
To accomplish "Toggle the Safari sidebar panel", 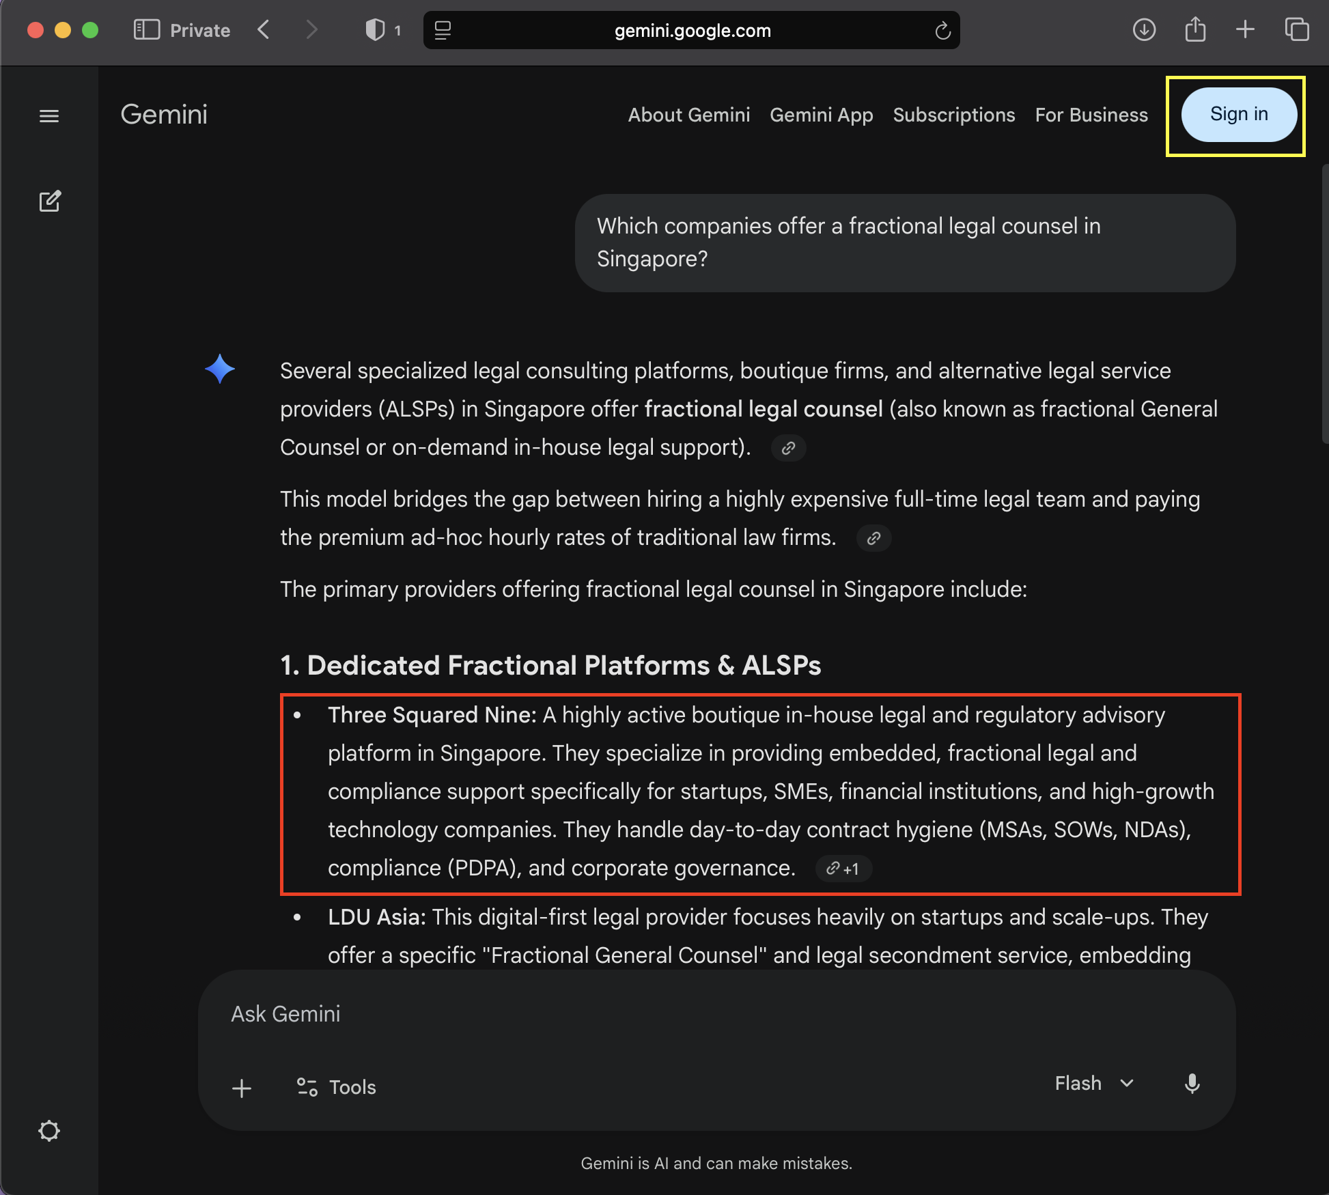I will point(146,30).
